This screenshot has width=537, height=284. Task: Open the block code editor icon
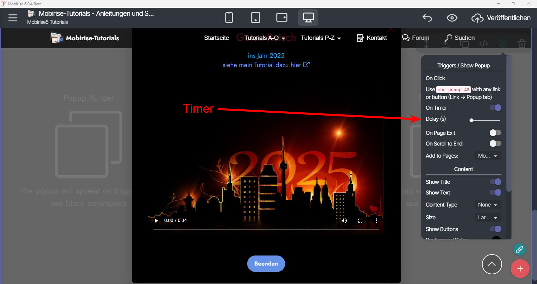(x=484, y=44)
